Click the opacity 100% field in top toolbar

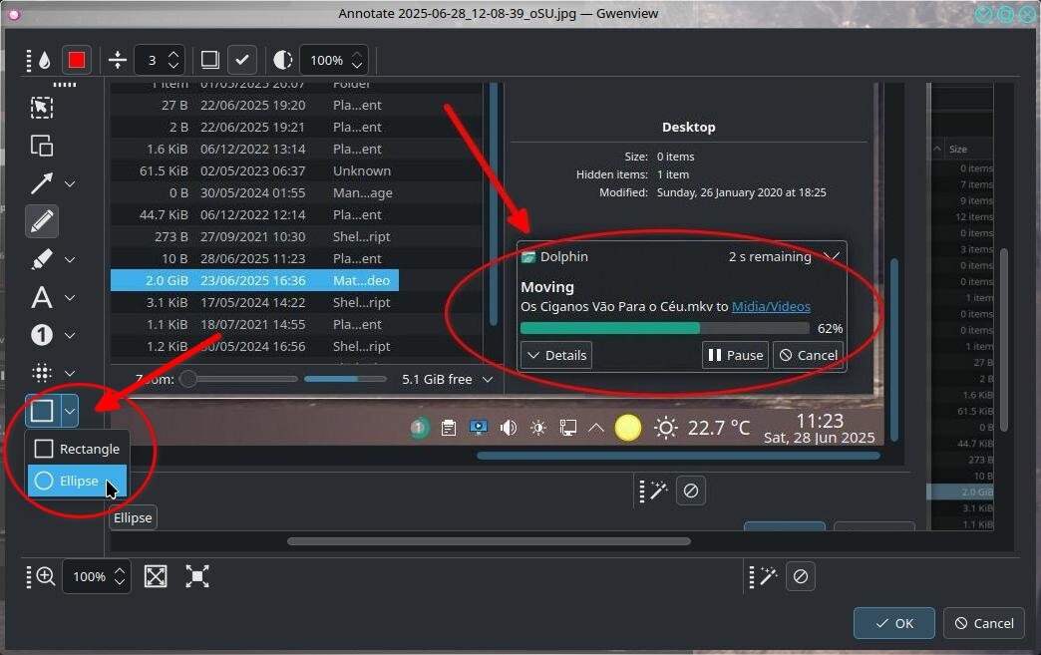[x=325, y=61]
